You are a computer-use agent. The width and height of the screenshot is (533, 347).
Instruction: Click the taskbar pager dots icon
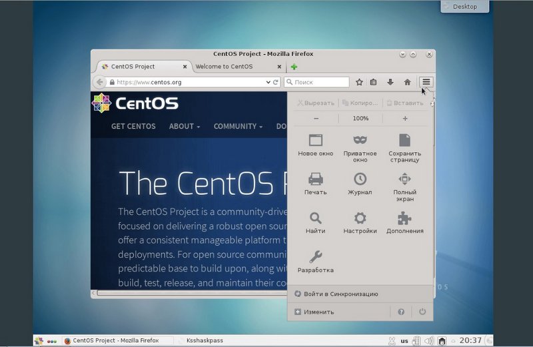(x=52, y=341)
